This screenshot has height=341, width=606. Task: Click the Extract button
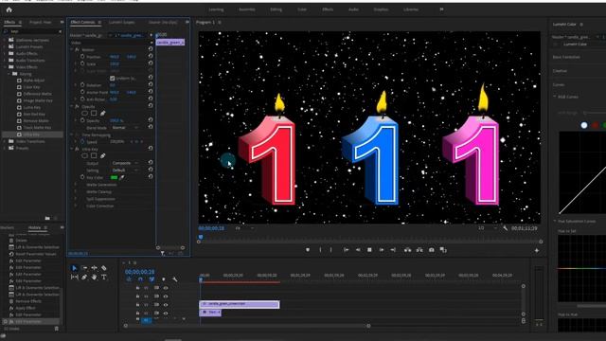(x=419, y=250)
